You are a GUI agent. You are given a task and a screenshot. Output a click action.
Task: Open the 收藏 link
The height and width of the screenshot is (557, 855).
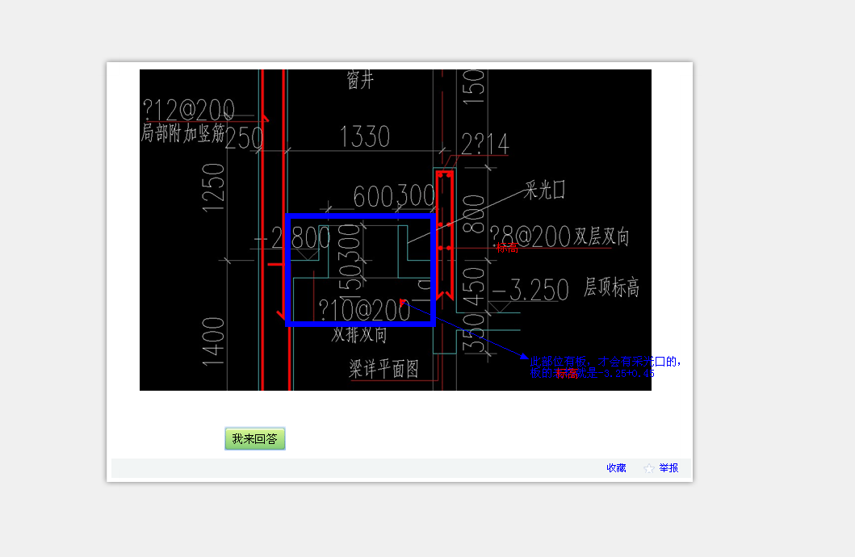(x=616, y=468)
